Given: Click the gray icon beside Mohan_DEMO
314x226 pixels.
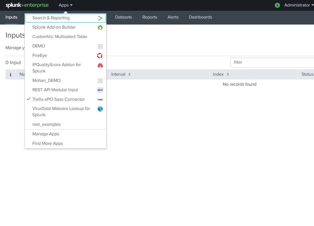Looking at the screenshot, I should coord(100,81).
